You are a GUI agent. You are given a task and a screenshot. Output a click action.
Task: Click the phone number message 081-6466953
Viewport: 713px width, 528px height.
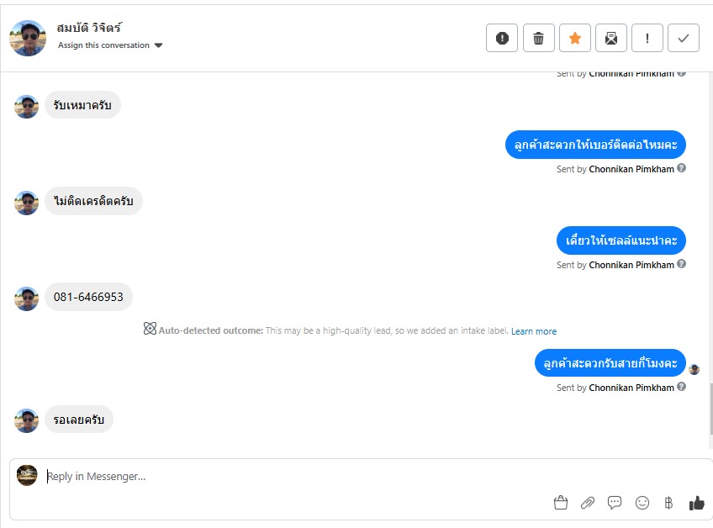click(x=88, y=297)
